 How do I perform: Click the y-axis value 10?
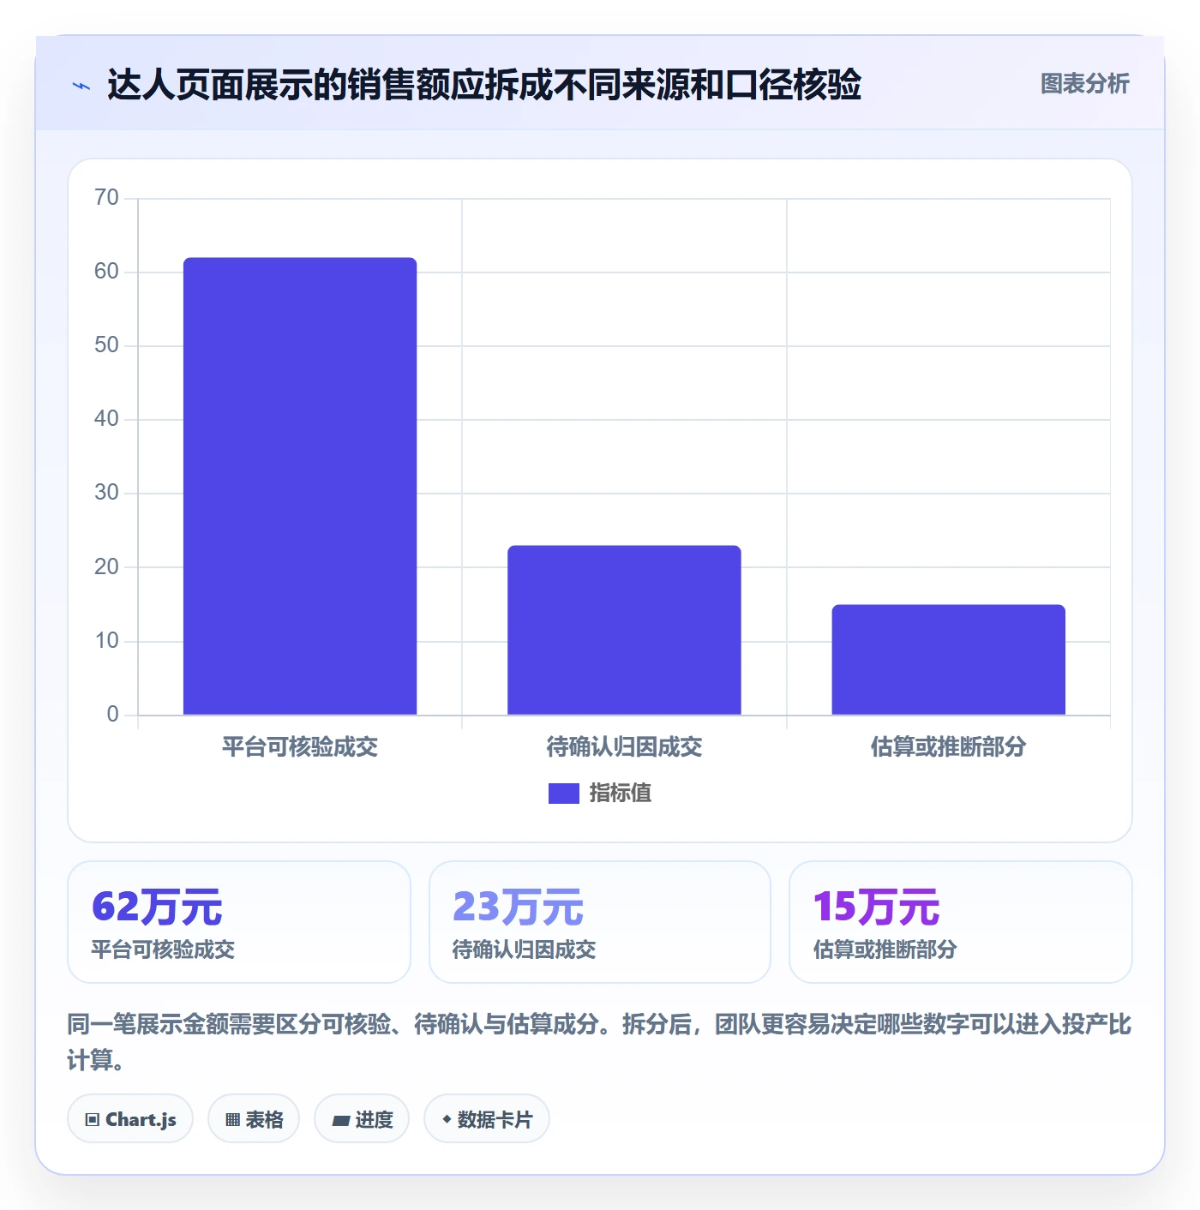106,641
